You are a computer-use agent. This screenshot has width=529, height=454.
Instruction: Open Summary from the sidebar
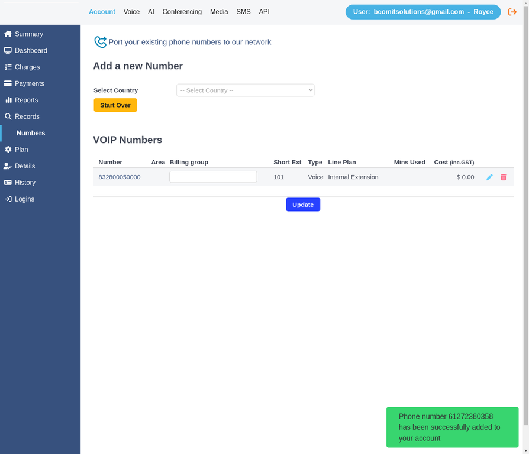(x=28, y=34)
